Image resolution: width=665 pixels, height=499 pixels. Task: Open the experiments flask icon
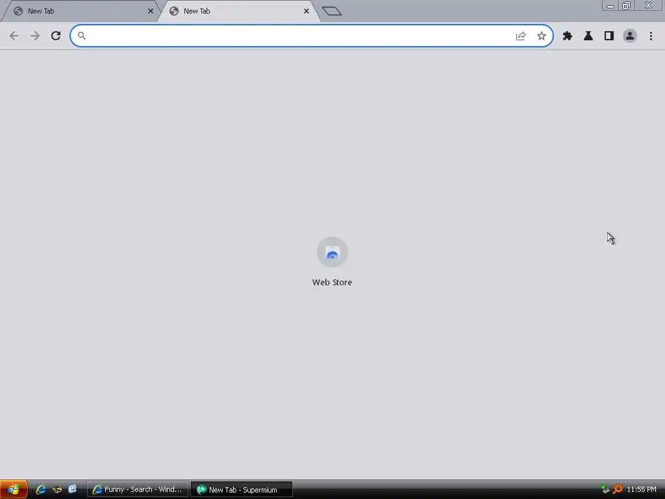[588, 36]
